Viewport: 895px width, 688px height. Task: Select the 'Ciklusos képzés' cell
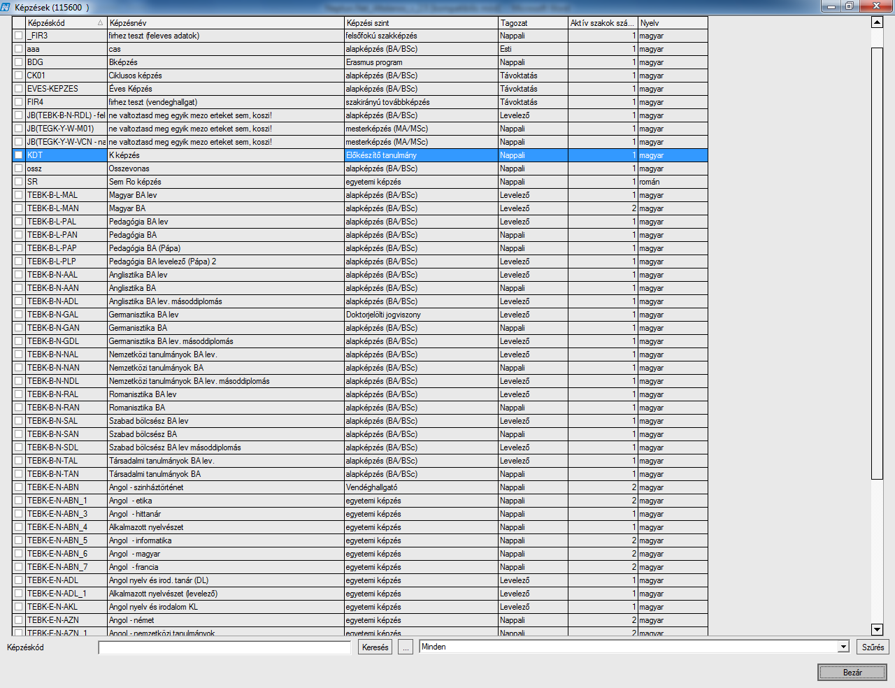point(226,76)
